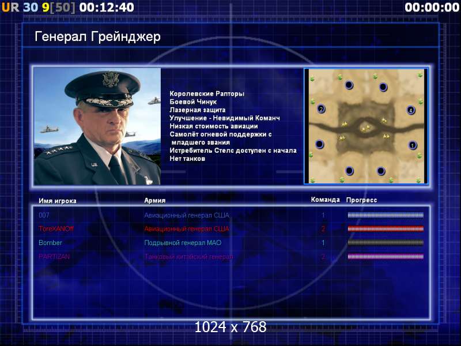Click team number in PARTIZAN's row
461x346 pixels.
(x=323, y=257)
